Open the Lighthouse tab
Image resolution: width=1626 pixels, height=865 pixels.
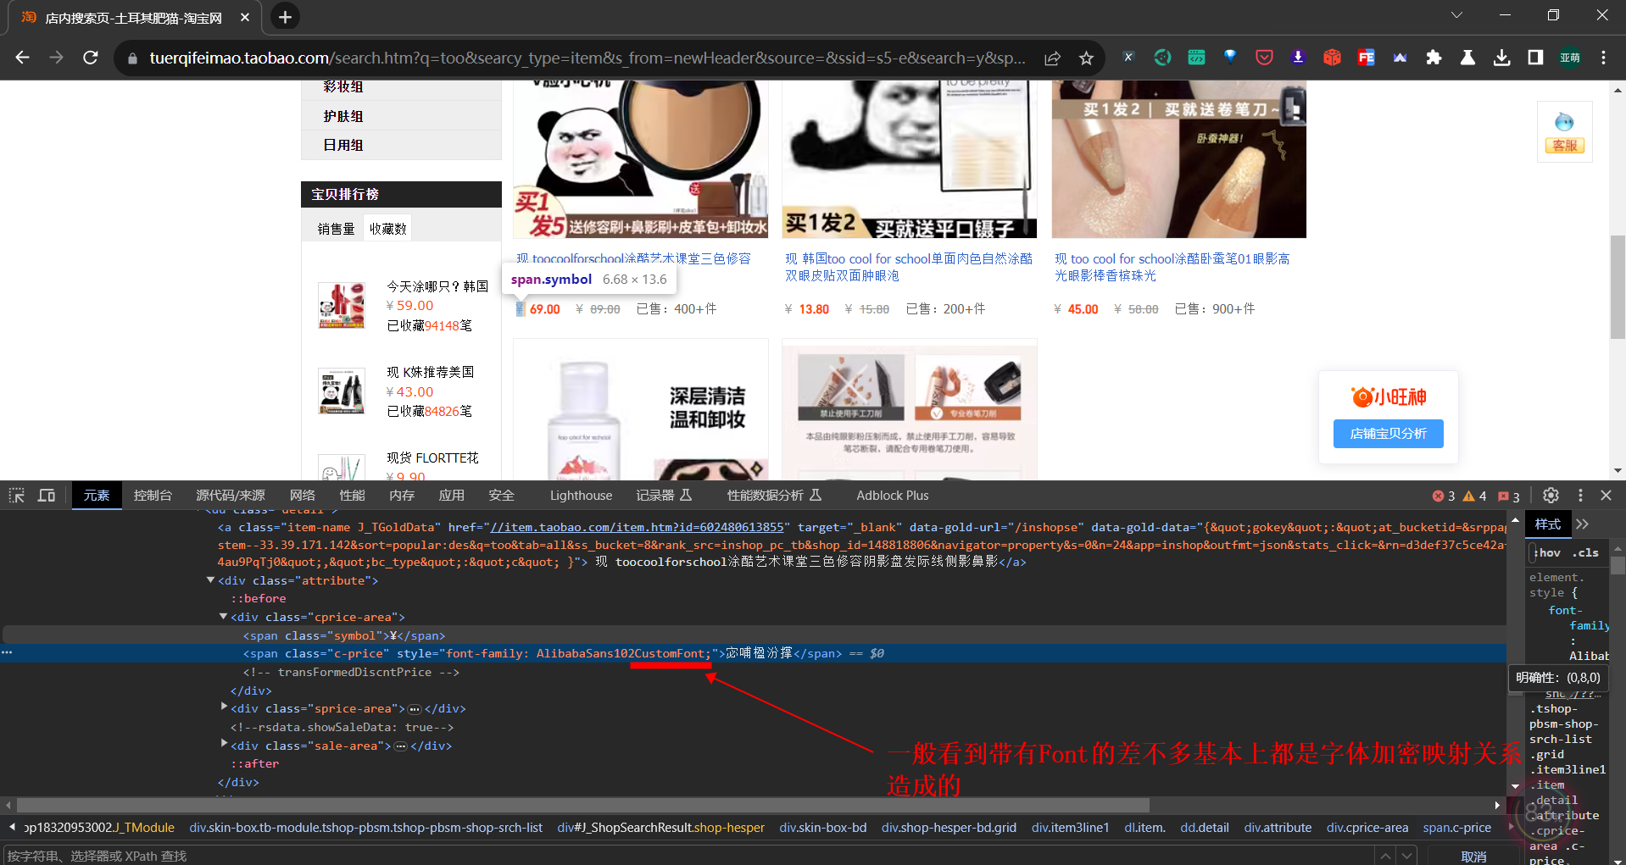(581, 496)
